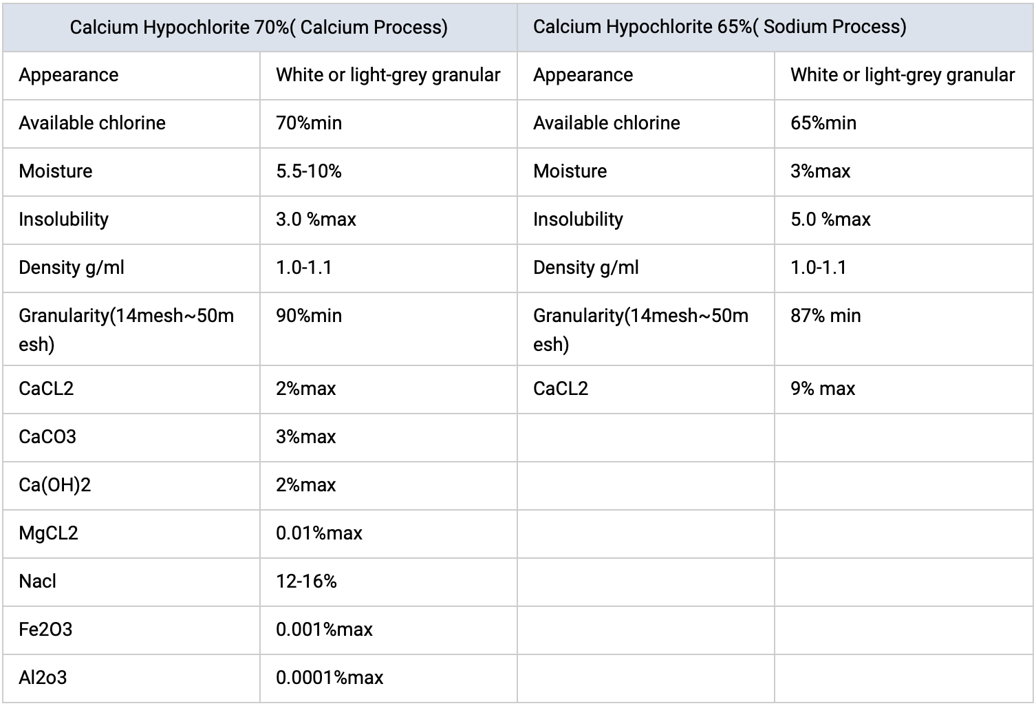The image size is (1036, 706).
Task: Select the Insolubility 5.0 %max cell
Action: (903, 220)
